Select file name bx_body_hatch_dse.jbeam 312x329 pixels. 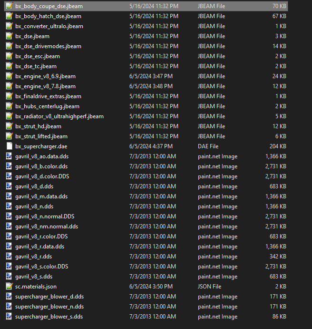(x=48, y=16)
